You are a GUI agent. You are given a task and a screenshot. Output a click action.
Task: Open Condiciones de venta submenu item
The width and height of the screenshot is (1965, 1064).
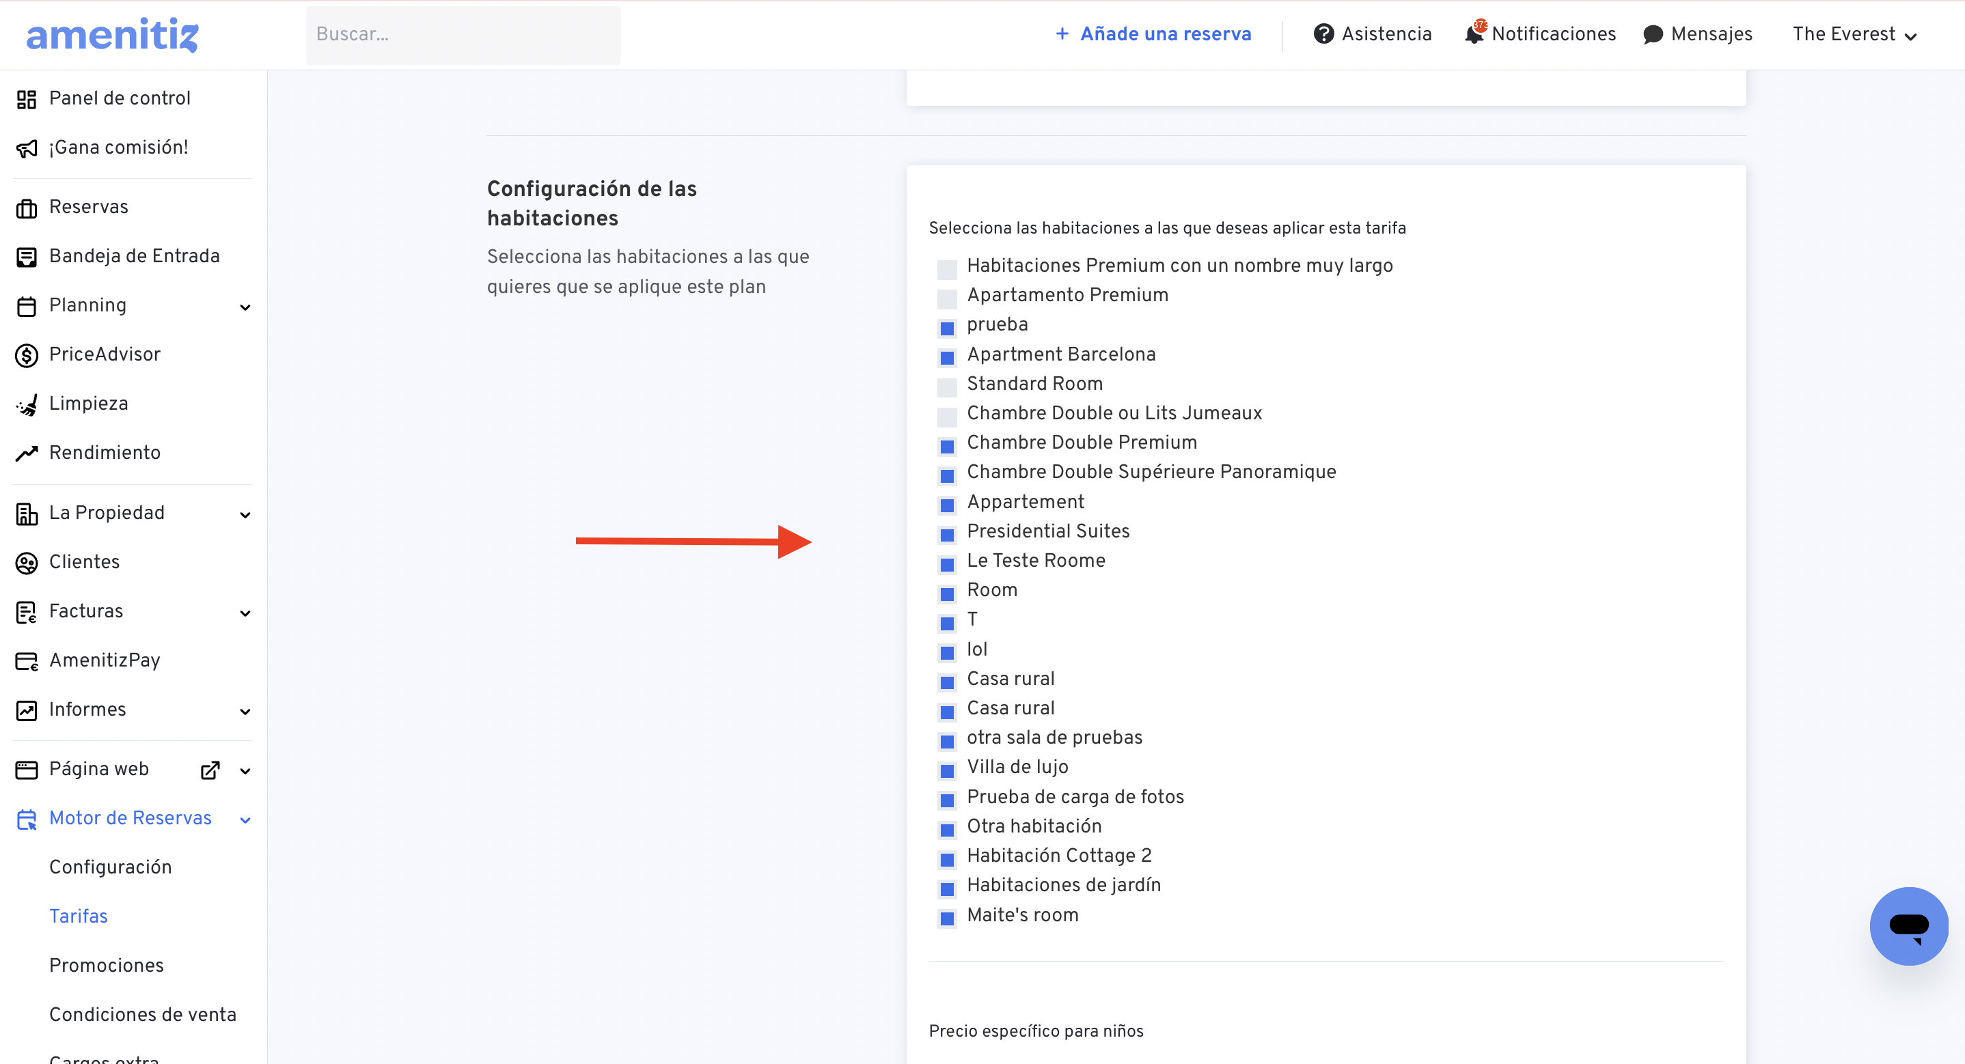click(x=143, y=1014)
